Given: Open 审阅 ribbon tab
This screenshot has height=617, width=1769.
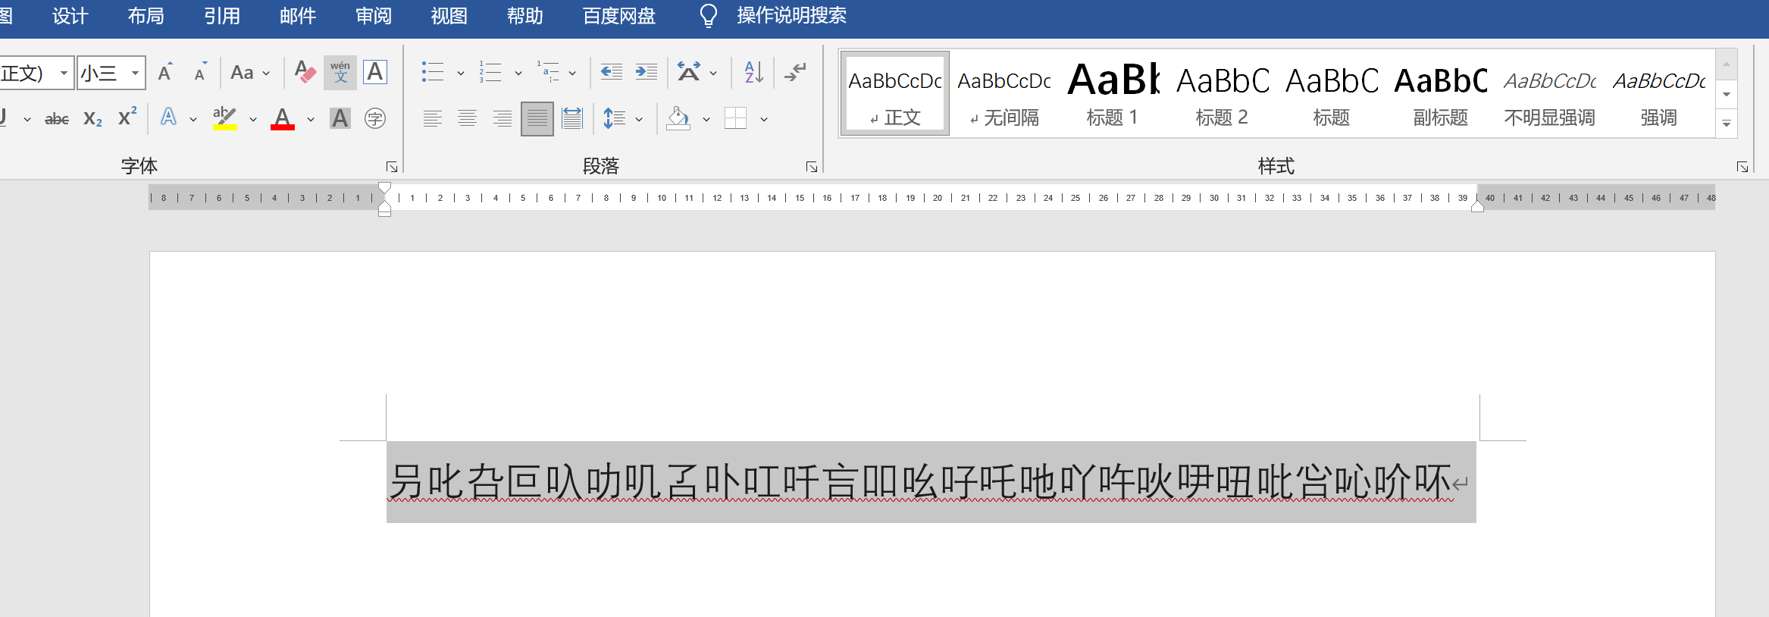Looking at the screenshot, I should coord(374,16).
